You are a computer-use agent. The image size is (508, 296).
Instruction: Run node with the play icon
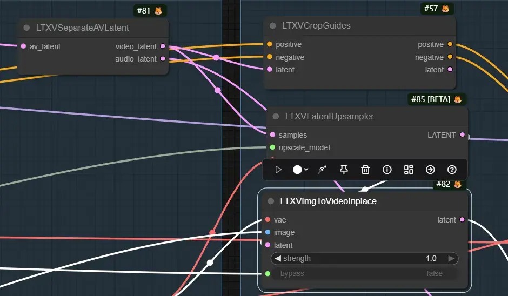tap(278, 170)
